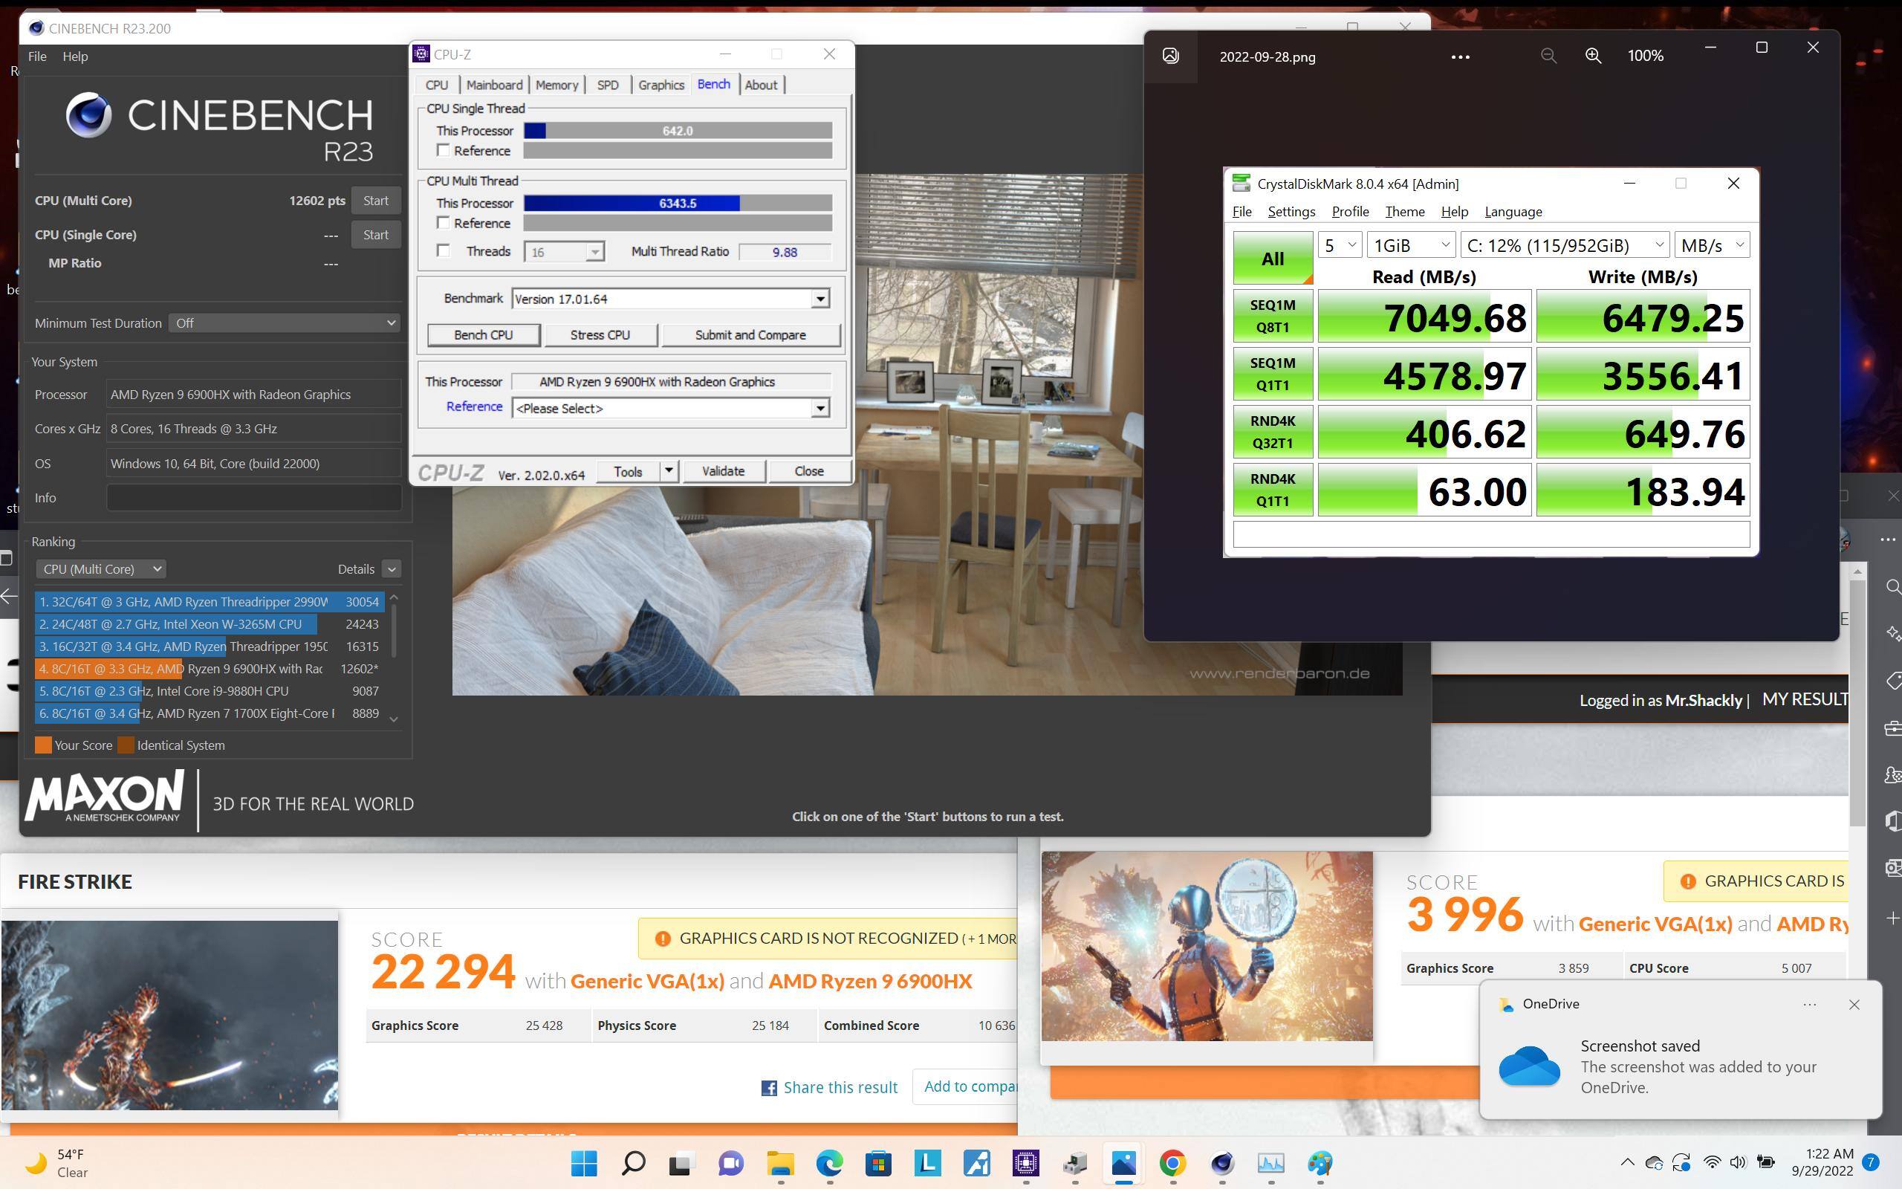This screenshot has width=1902, height=1189.
Task: Click the Bench CPU button
Action: click(484, 335)
